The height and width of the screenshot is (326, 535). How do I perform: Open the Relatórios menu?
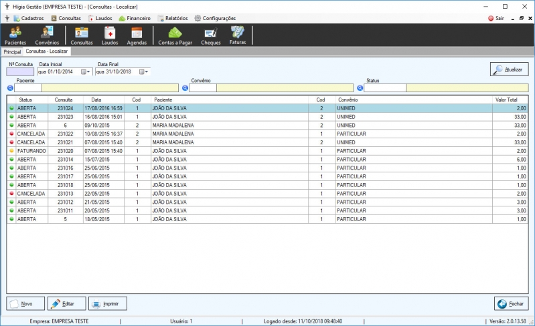[173, 19]
